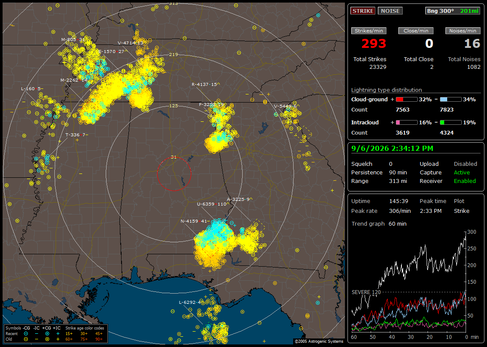Click storm cell label L-6292 near Gulf
Image resolution: width=487 pixels, height=347 pixels.
pos(191,303)
